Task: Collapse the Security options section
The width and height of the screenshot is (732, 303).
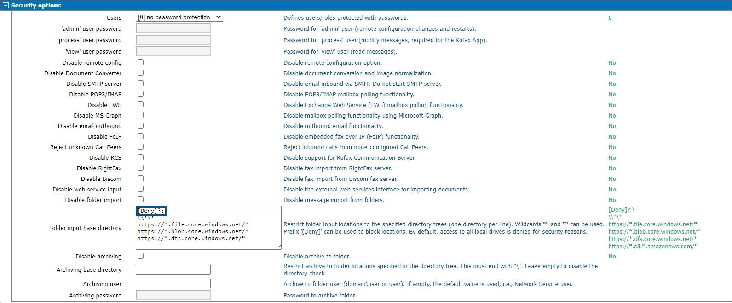Action: point(6,6)
